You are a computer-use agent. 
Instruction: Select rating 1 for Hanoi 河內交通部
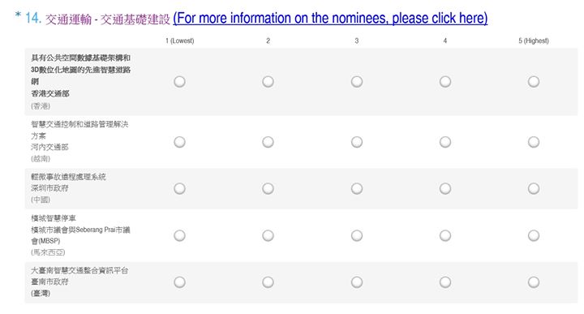179,142
